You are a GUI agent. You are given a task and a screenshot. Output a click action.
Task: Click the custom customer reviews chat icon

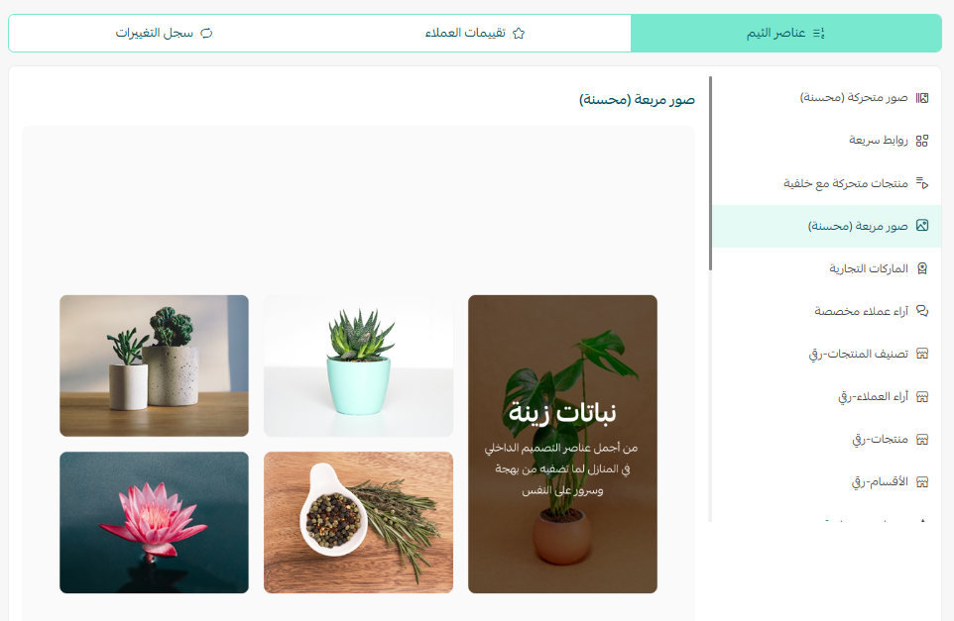tap(922, 311)
